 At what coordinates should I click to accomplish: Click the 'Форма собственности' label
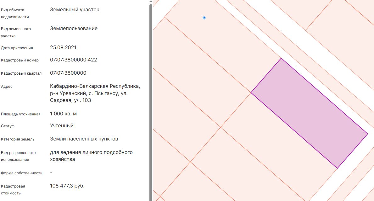pos(22,173)
